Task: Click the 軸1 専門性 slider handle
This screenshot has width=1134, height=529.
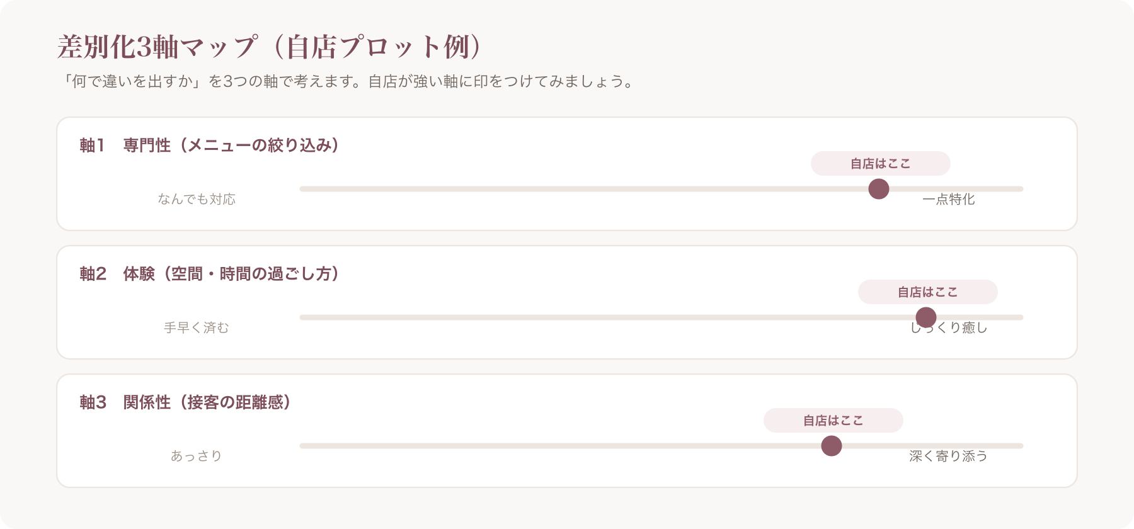Action: [x=879, y=189]
